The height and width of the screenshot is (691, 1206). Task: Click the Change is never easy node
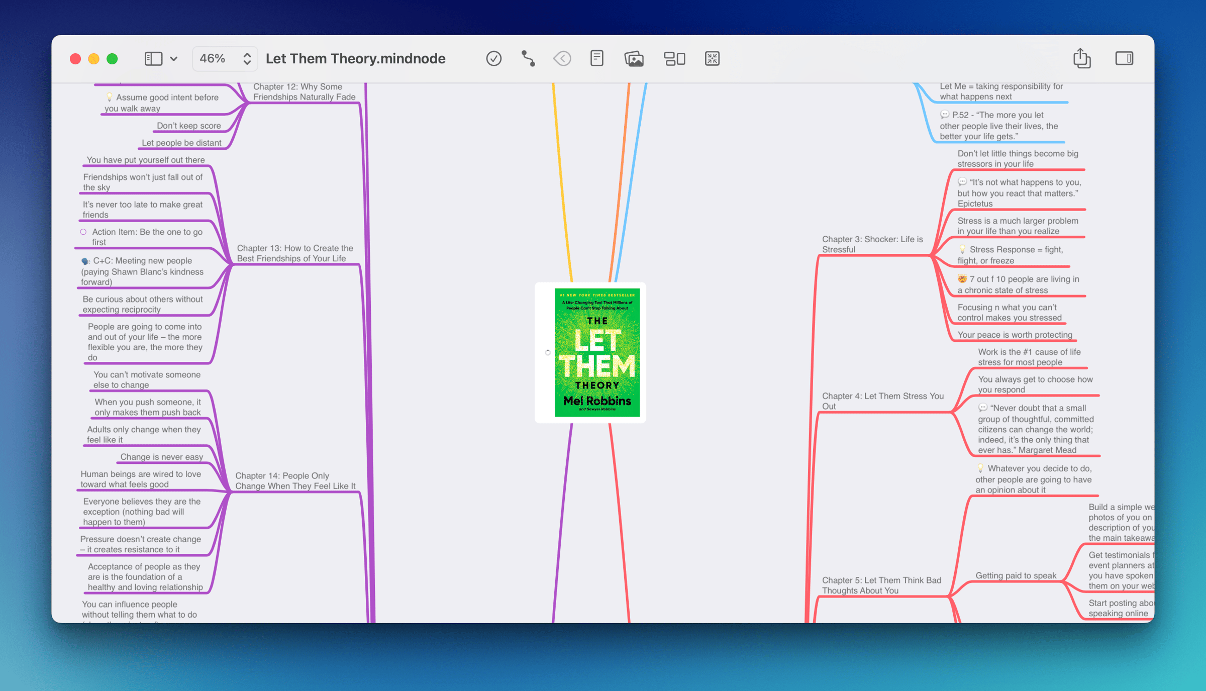(x=161, y=457)
